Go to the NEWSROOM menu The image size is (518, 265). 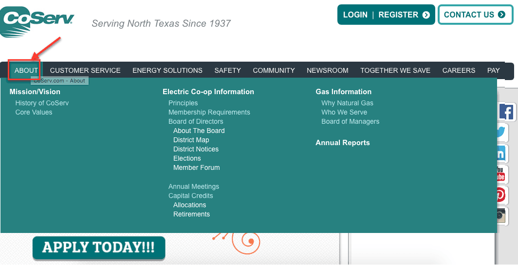tap(327, 70)
